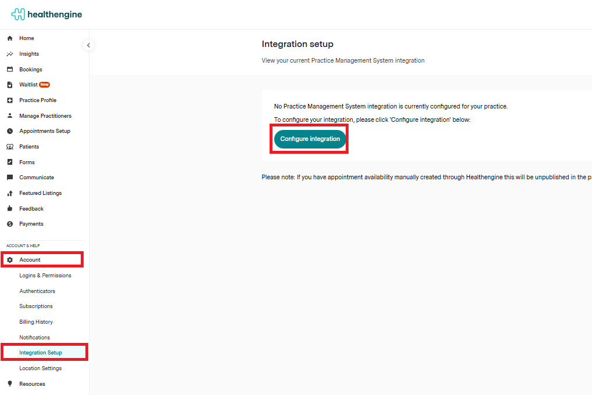Go to Appointments Setup

point(45,131)
